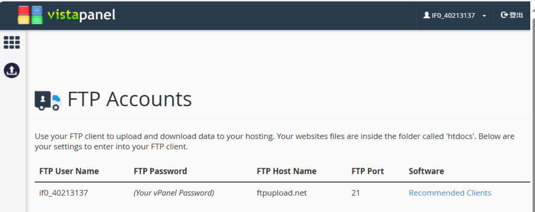Image resolution: width=535 pixels, height=212 pixels.
Task: Select the ftpupload.net host name value
Action: 282,193
